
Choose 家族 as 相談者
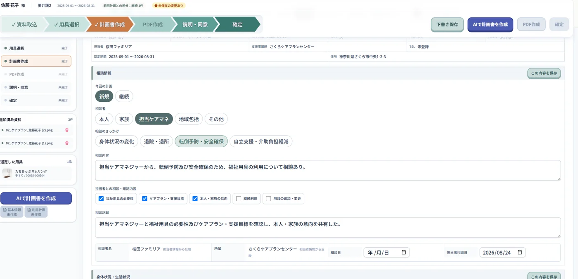coord(124,119)
